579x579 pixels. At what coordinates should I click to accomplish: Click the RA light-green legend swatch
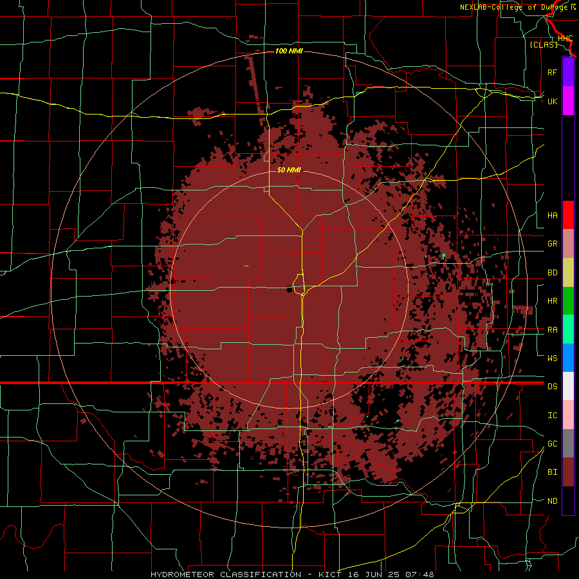tap(568, 329)
